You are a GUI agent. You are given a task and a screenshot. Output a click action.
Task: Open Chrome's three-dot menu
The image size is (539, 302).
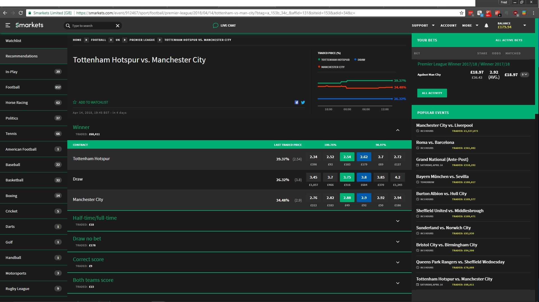pos(533,13)
